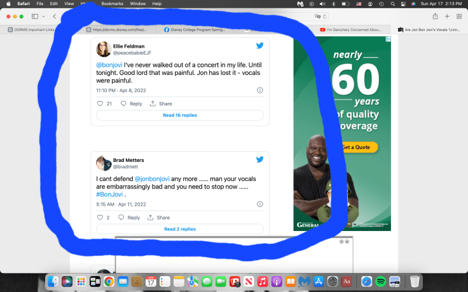Launch Google Chrome from the dock
This screenshot has height=292, width=468.
pyautogui.click(x=109, y=281)
